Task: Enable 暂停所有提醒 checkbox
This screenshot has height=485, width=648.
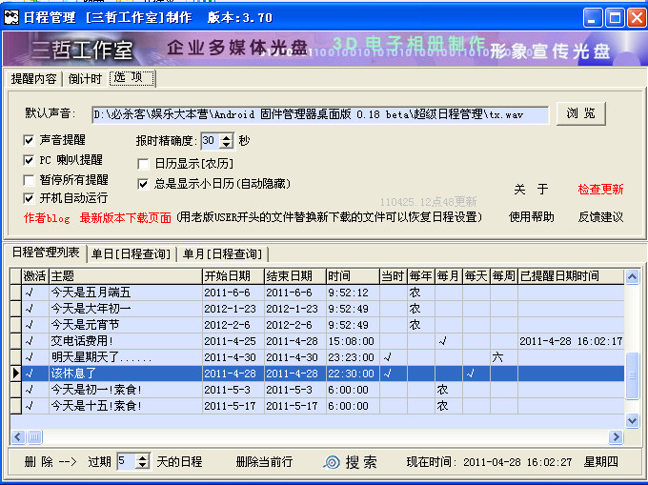Action: pyautogui.click(x=30, y=179)
